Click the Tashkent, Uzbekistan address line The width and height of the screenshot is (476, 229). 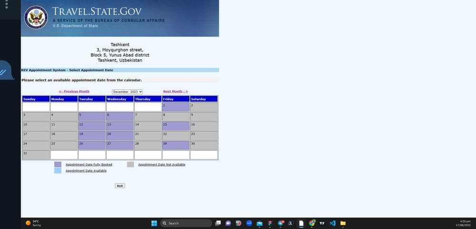120,60
